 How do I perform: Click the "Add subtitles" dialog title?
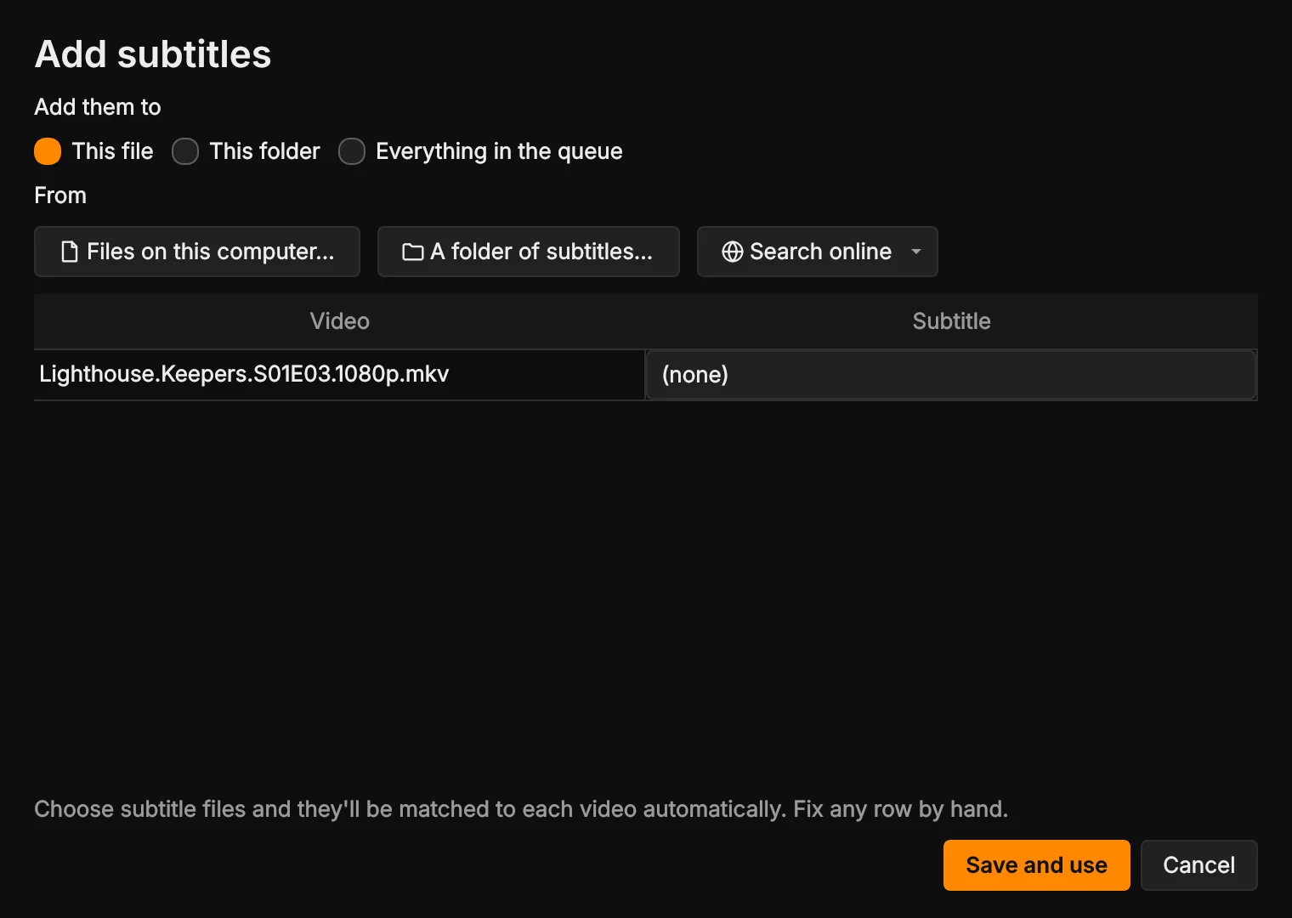point(153,54)
